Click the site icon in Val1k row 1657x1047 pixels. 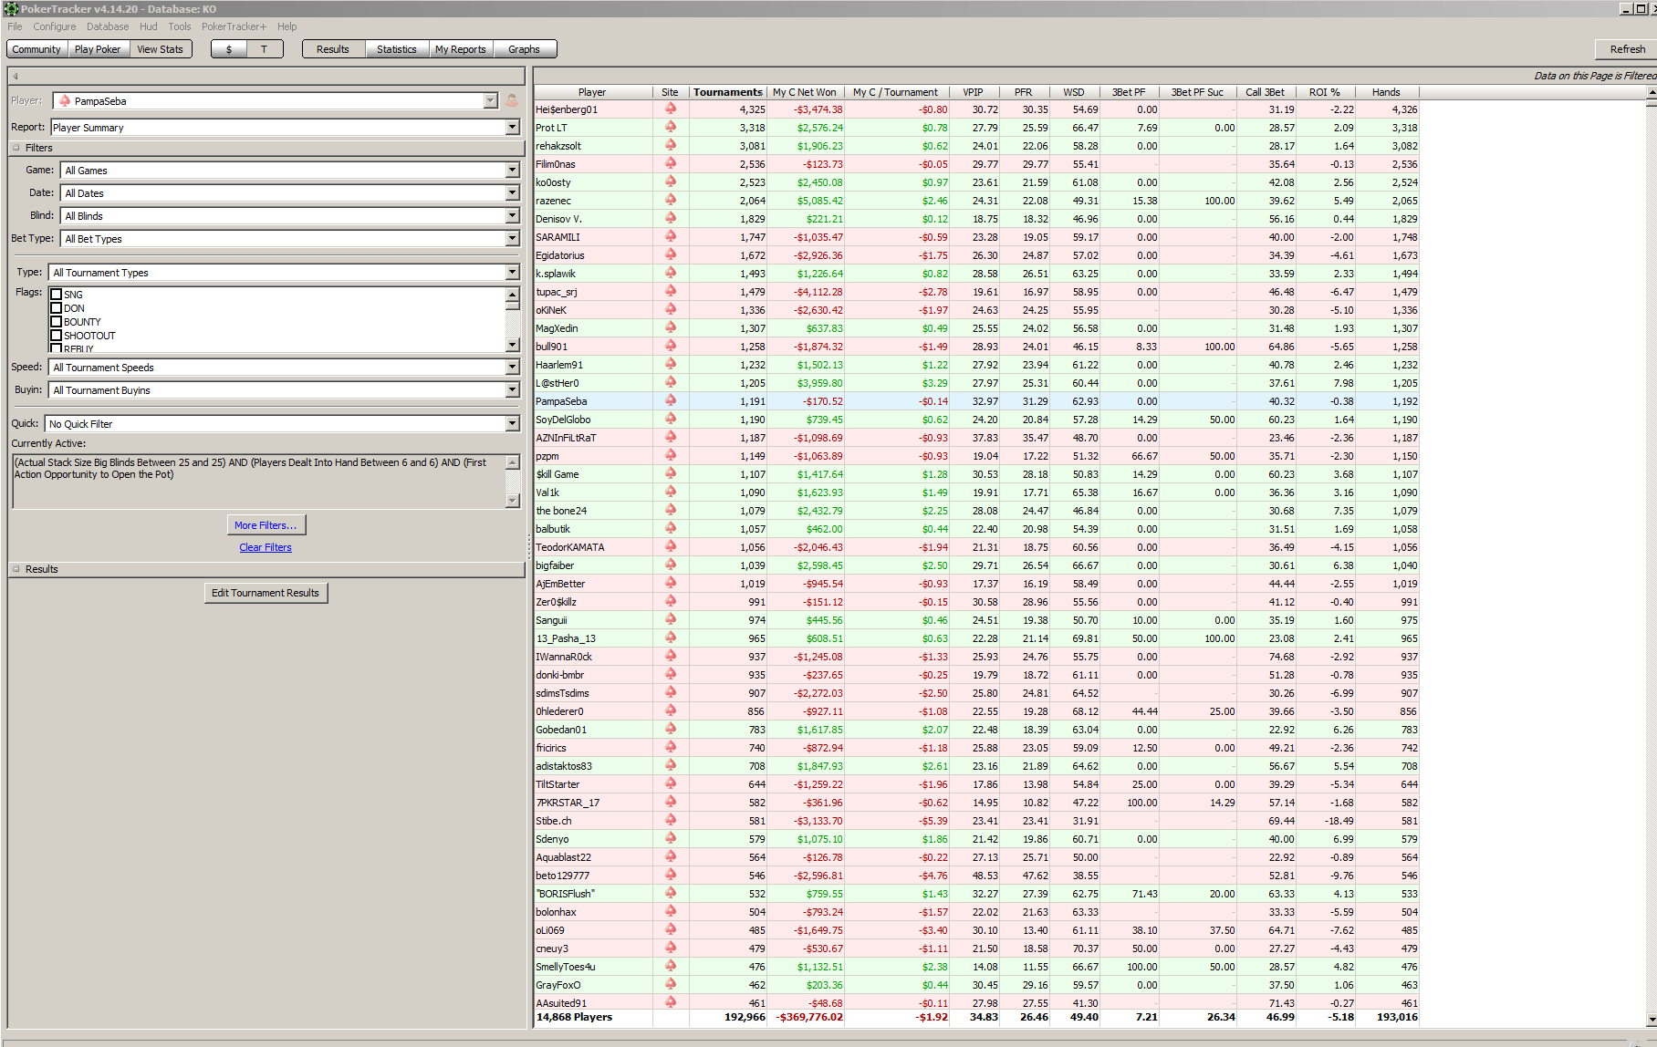pos(671,492)
